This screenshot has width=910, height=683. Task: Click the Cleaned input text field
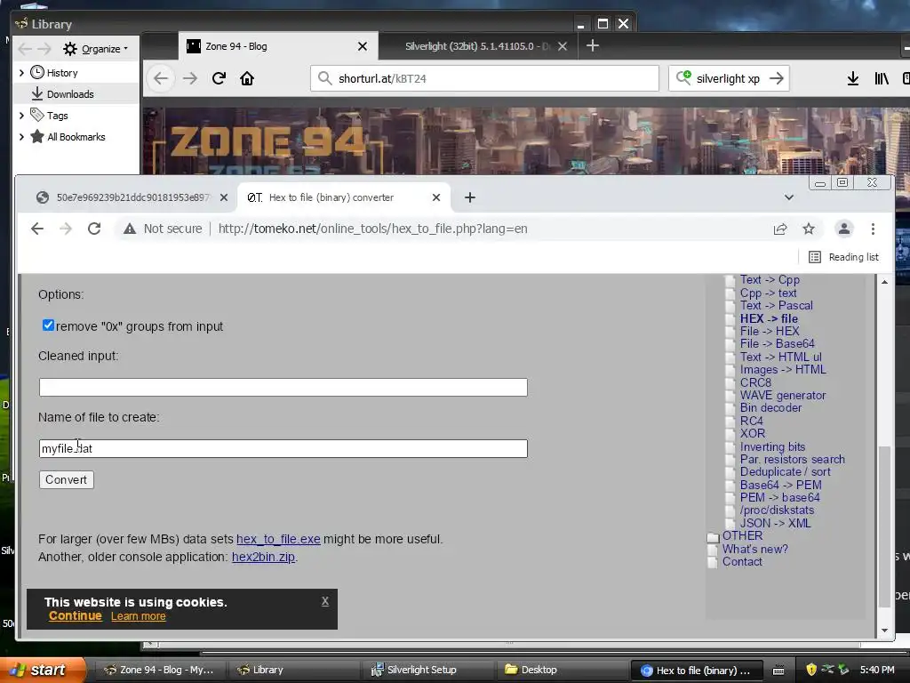pyautogui.click(x=283, y=388)
